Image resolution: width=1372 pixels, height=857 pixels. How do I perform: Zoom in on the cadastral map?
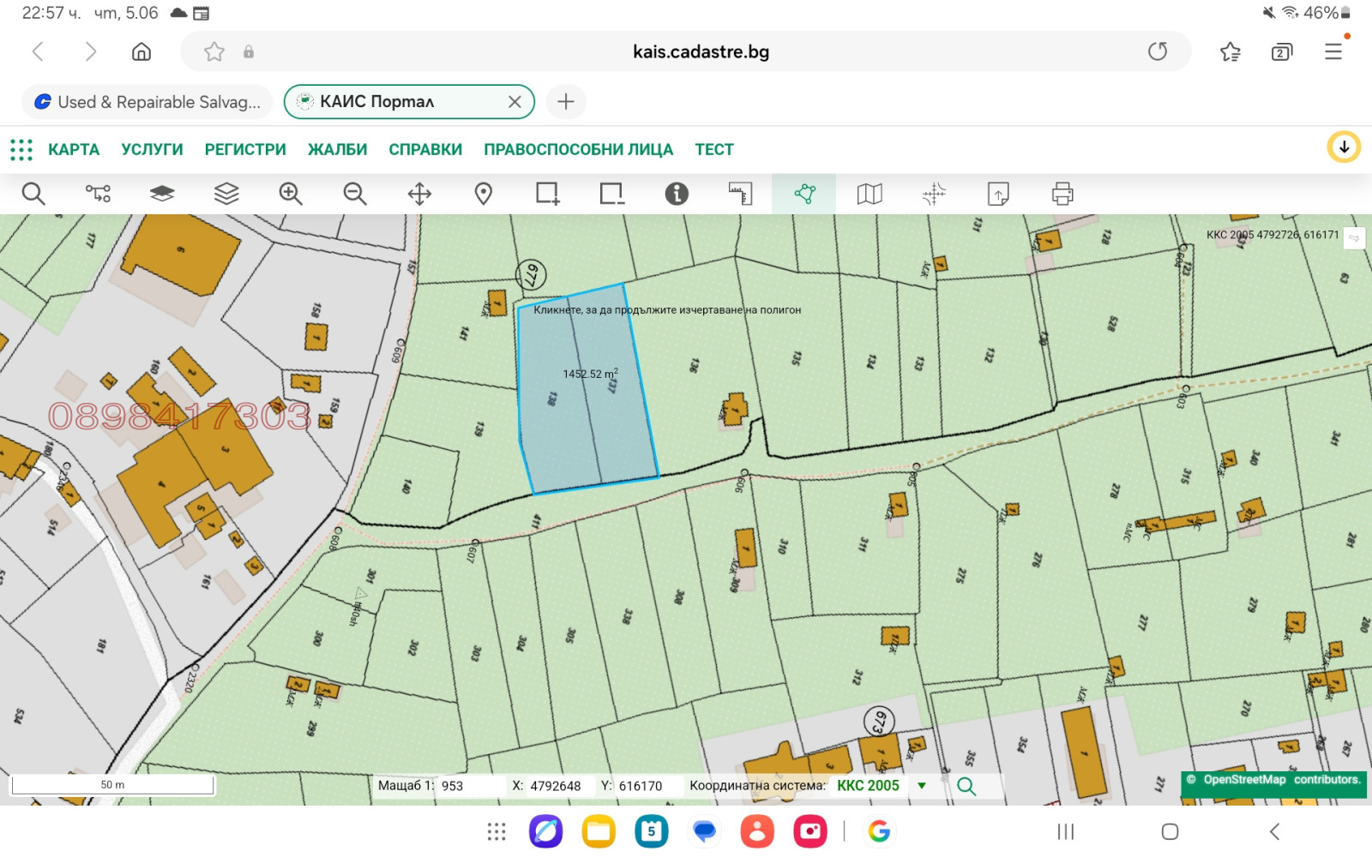pos(291,194)
